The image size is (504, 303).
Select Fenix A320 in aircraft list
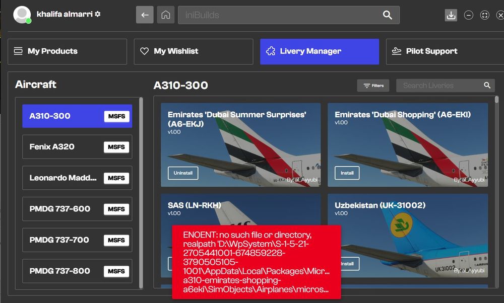point(77,147)
